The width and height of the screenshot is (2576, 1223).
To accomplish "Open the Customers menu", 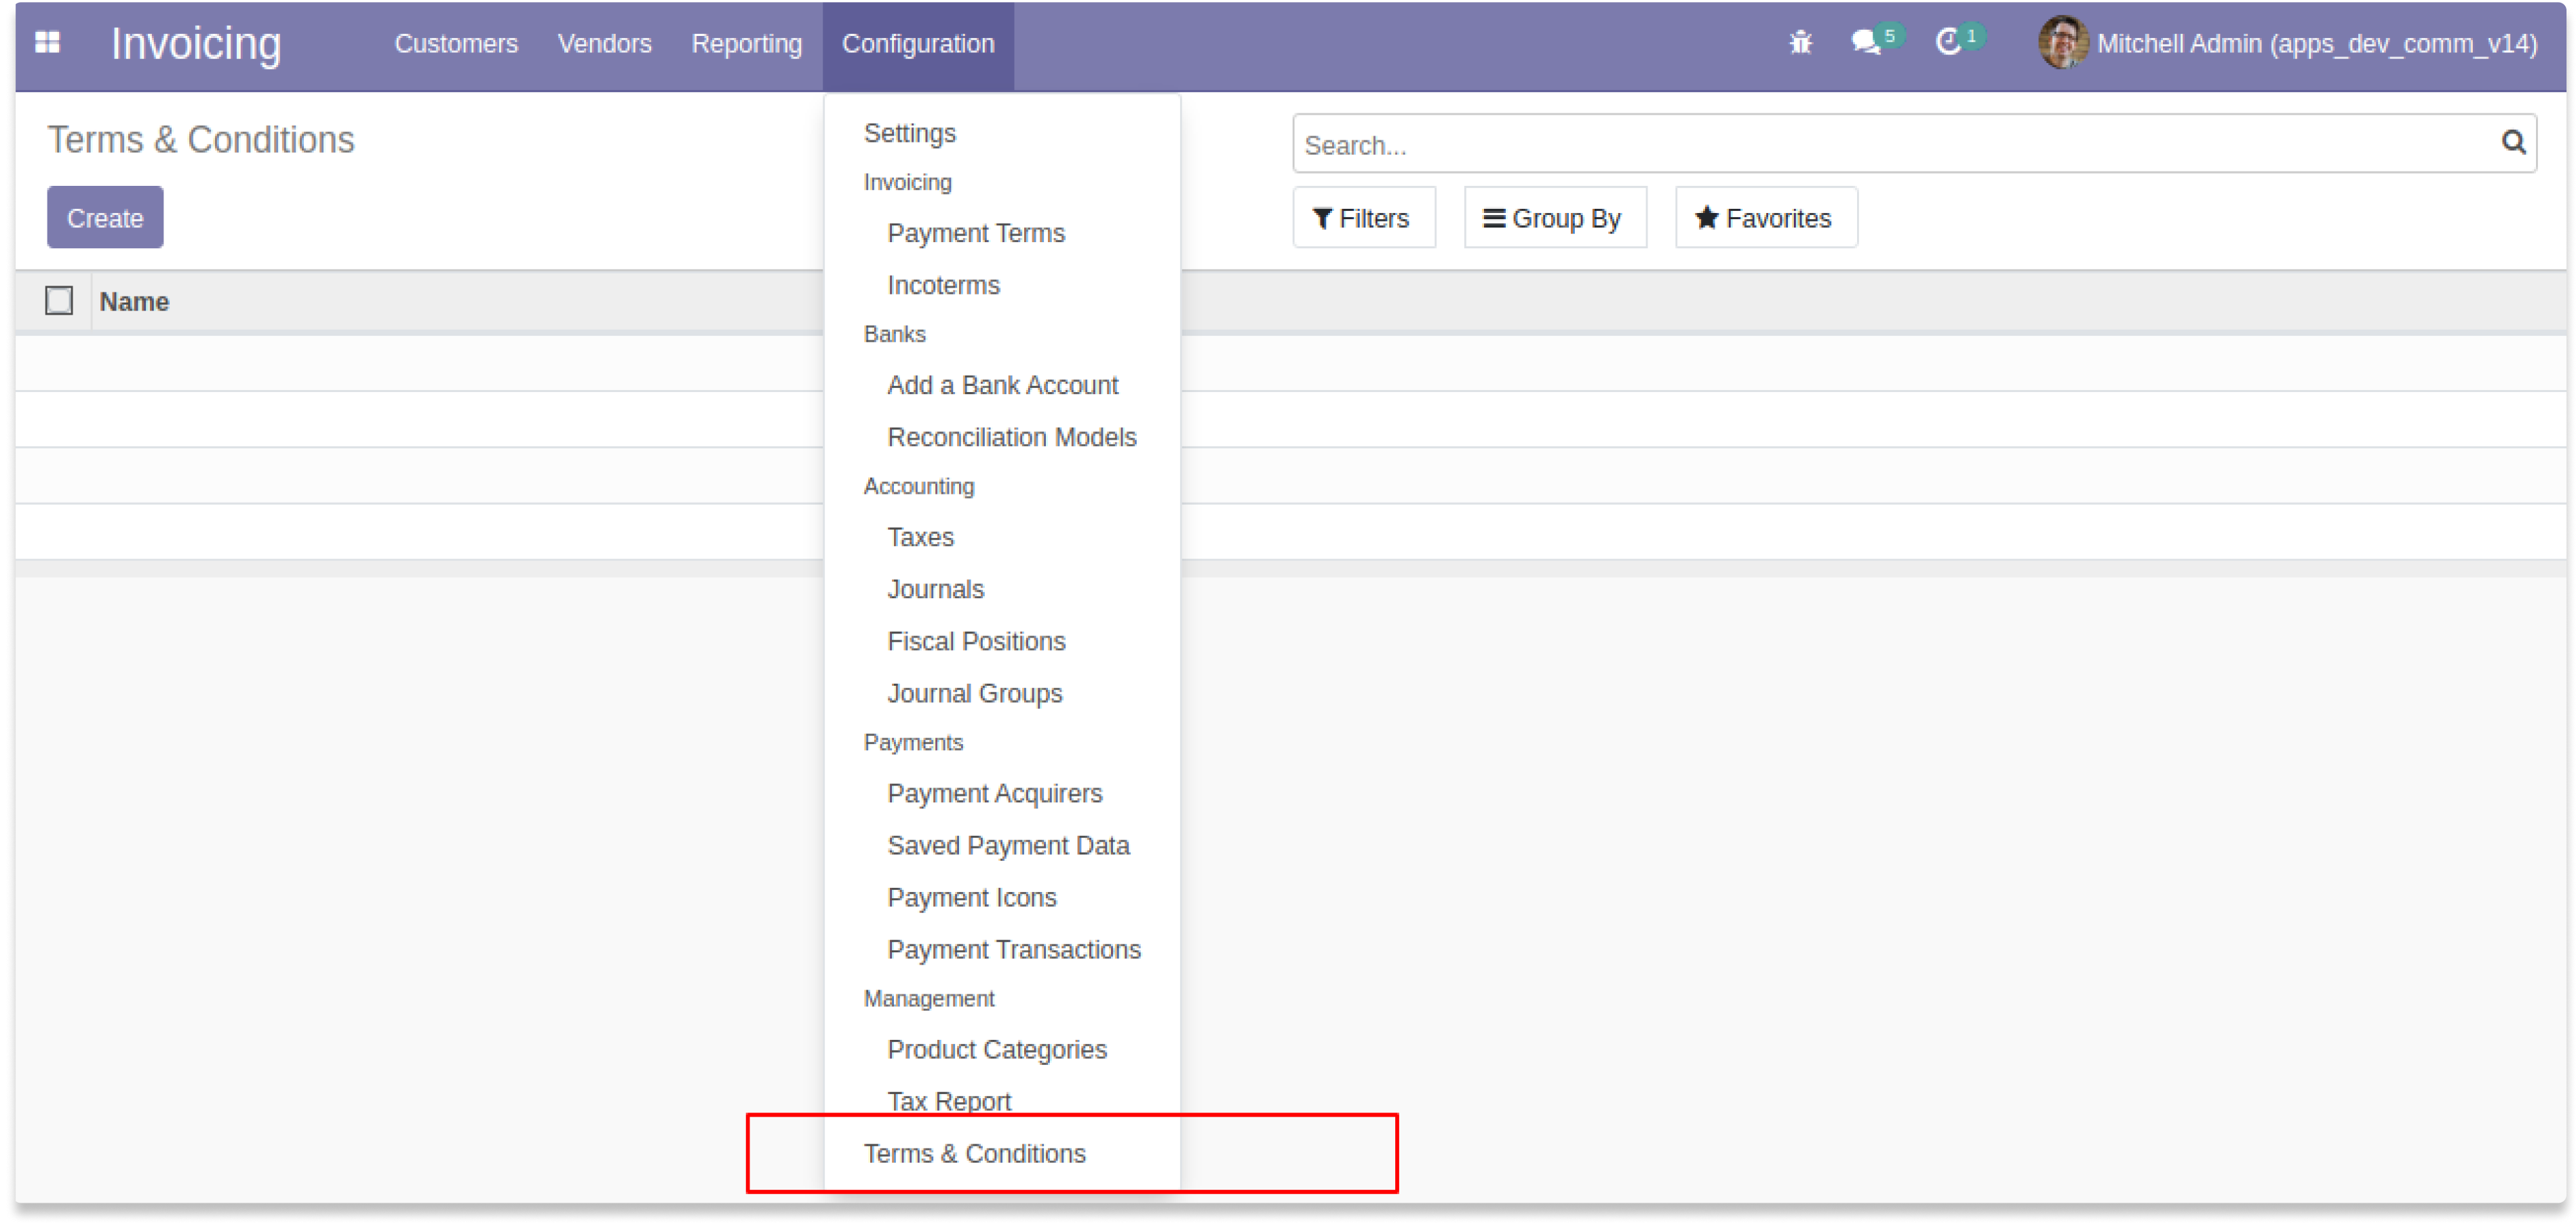I will click(456, 43).
